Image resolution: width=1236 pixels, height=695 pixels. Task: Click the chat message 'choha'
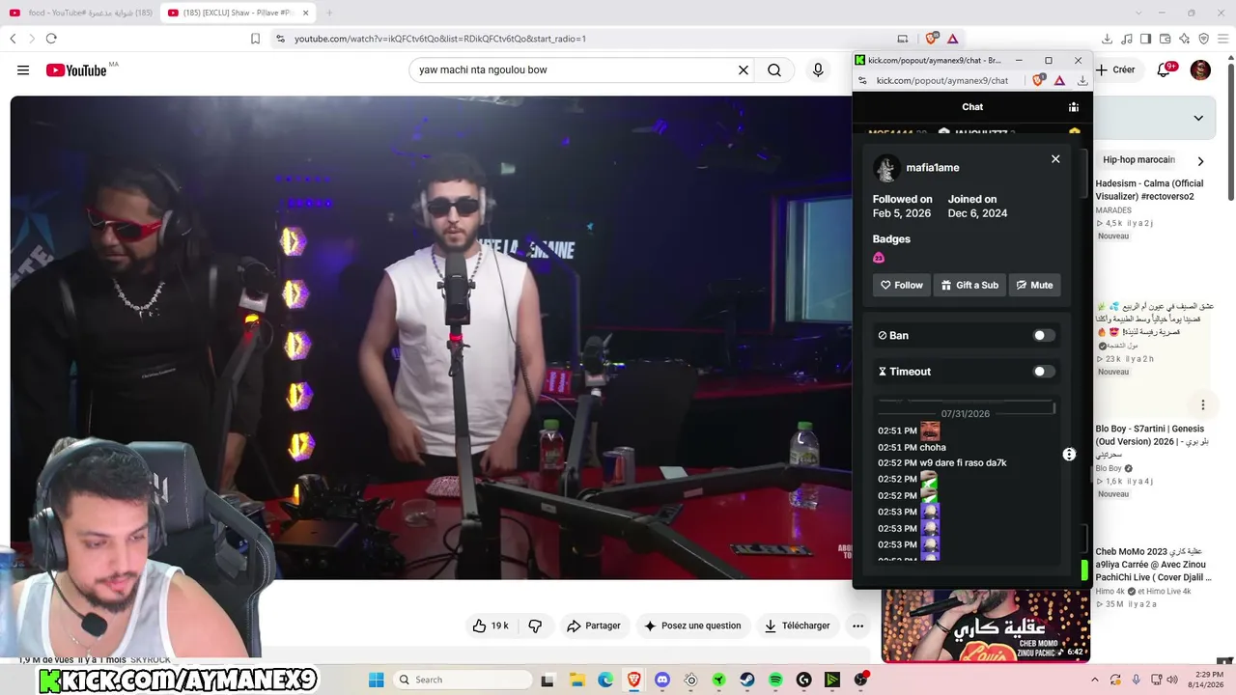(933, 447)
